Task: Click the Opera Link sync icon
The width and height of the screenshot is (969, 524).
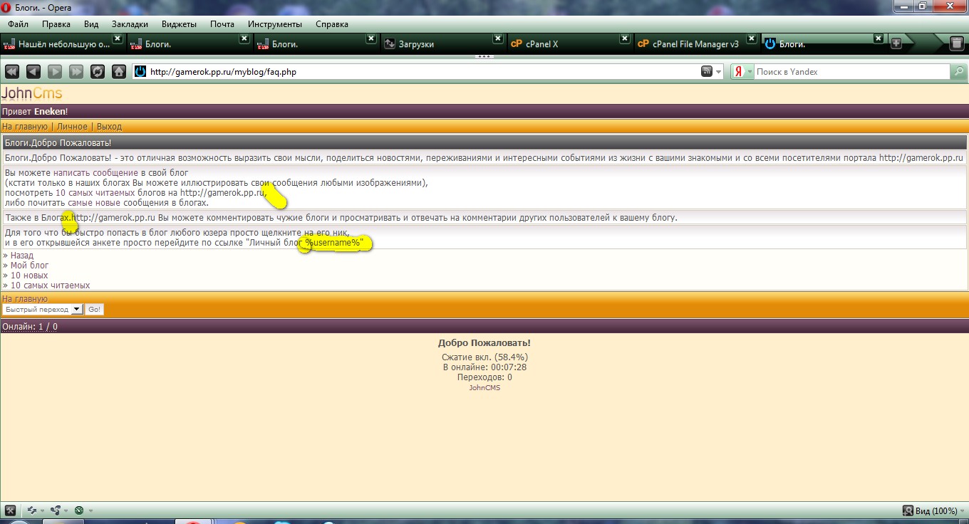Action: click(31, 510)
